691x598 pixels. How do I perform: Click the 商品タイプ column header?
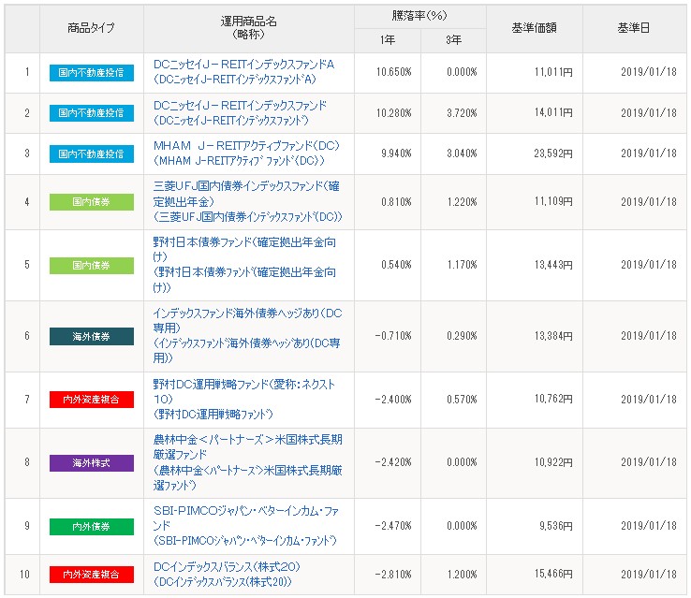tap(91, 28)
